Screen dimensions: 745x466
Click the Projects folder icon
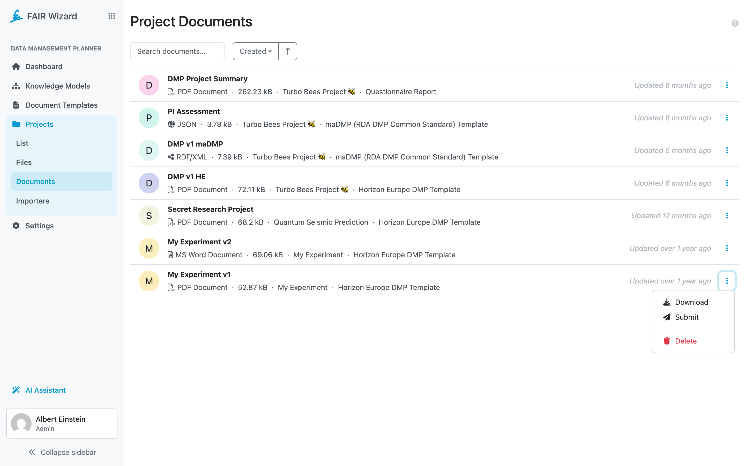(x=16, y=124)
